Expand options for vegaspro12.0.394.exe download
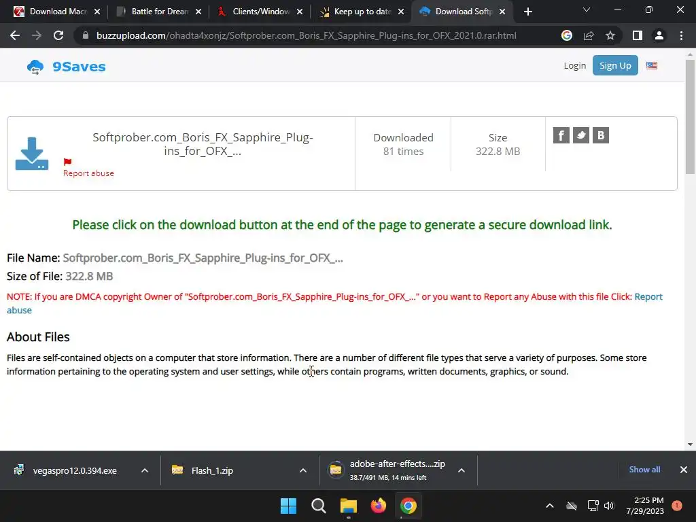The width and height of the screenshot is (696, 522). coord(145,470)
